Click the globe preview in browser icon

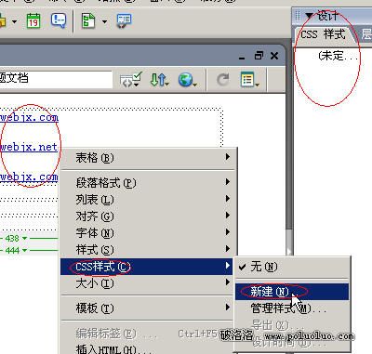(188, 80)
